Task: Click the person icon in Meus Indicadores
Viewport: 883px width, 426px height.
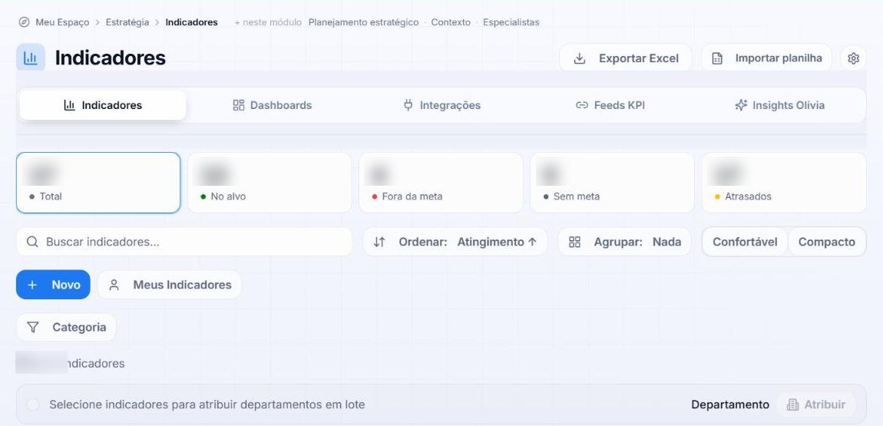Action: pyautogui.click(x=114, y=285)
